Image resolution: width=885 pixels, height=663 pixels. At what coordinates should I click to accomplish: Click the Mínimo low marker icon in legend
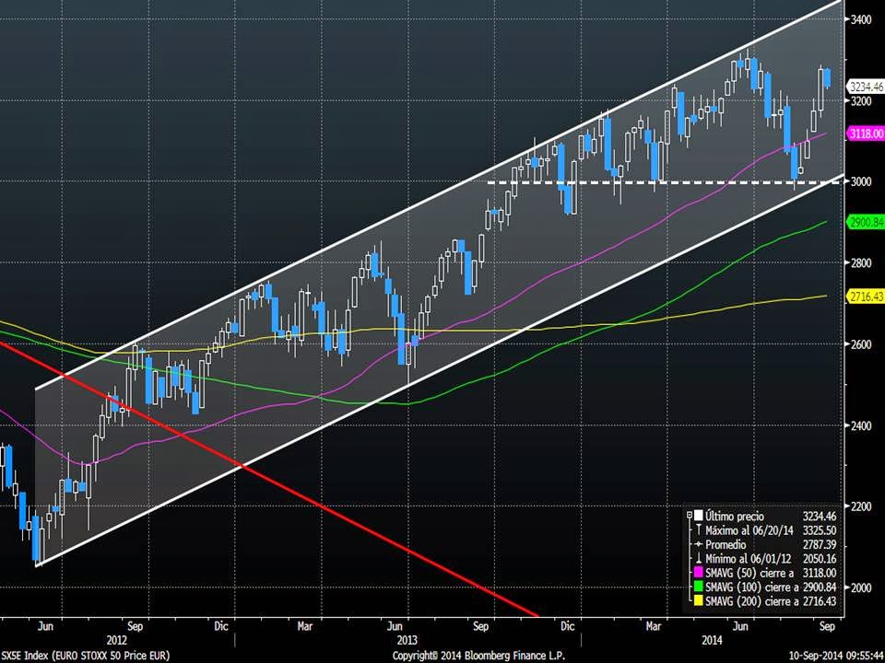pyautogui.click(x=699, y=558)
